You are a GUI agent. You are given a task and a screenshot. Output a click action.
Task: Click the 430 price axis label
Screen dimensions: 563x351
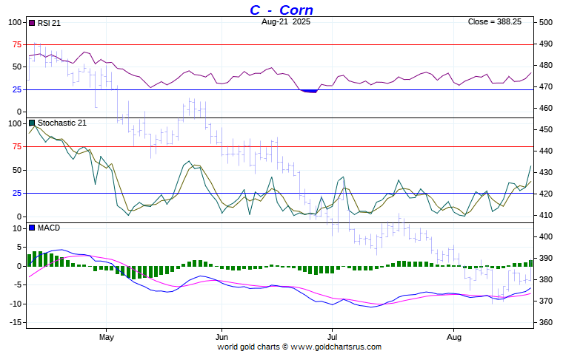tap(545, 172)
